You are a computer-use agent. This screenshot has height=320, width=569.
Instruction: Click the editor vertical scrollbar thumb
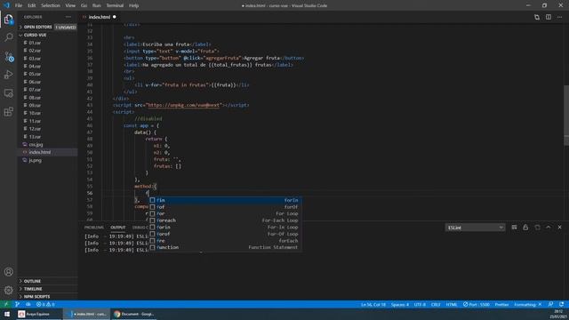(x=566, y=115)
